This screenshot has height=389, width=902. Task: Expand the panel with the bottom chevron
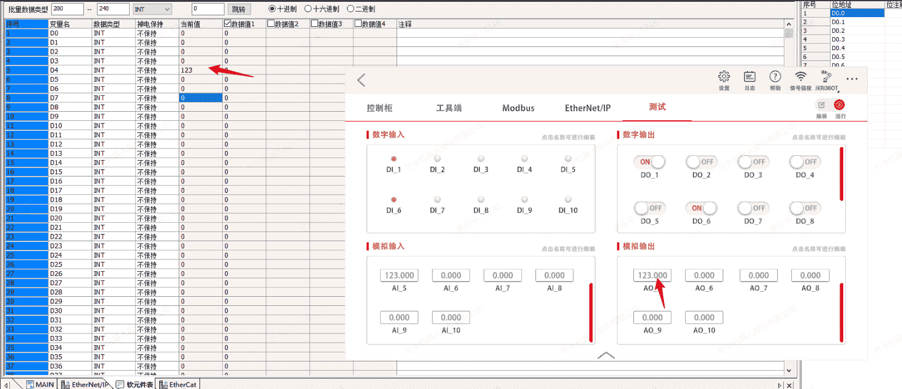[606, 355]
